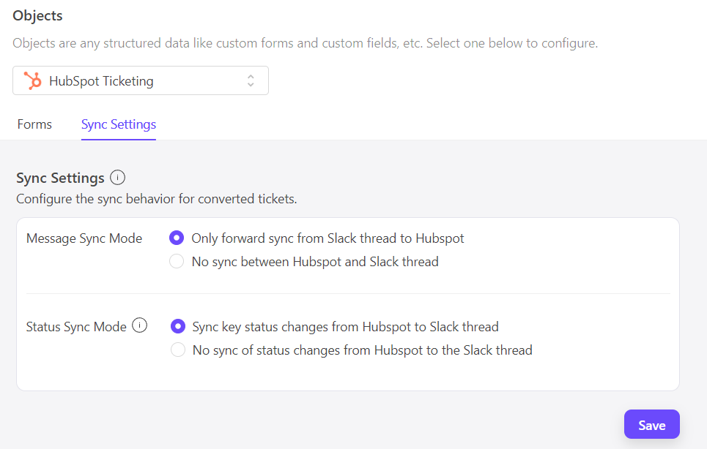The width and height of the screenshot is (707, 449).
Task: Click the 'No sync of status changes' label text
Action: point(362,350)
